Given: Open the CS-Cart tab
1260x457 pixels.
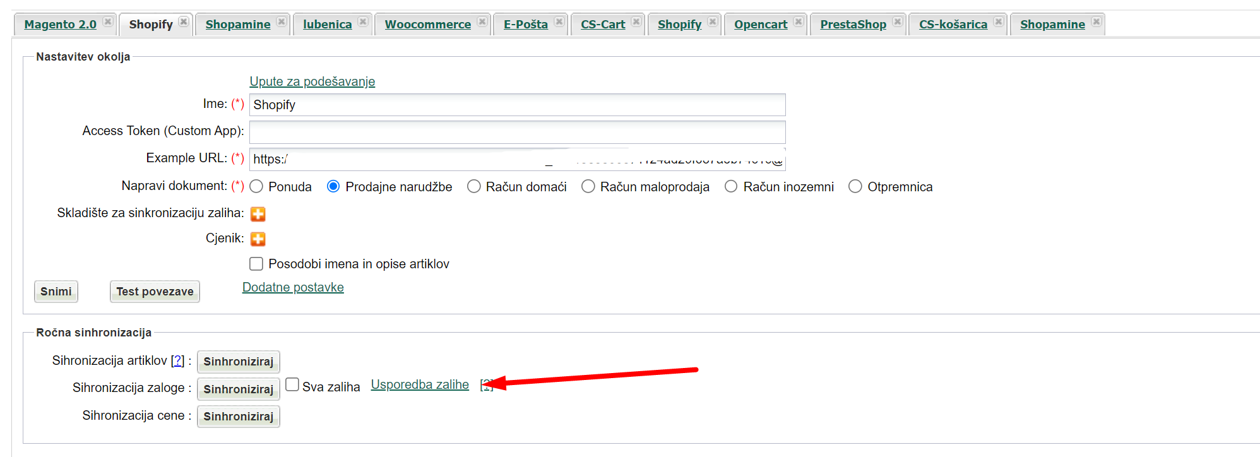Looking at the screenshot, I should tap(603, 25).
